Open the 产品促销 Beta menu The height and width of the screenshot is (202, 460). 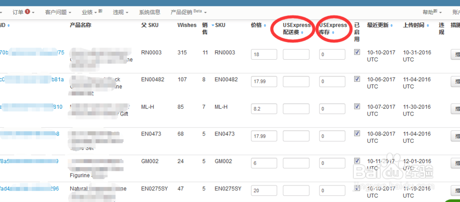coord(189,12)
